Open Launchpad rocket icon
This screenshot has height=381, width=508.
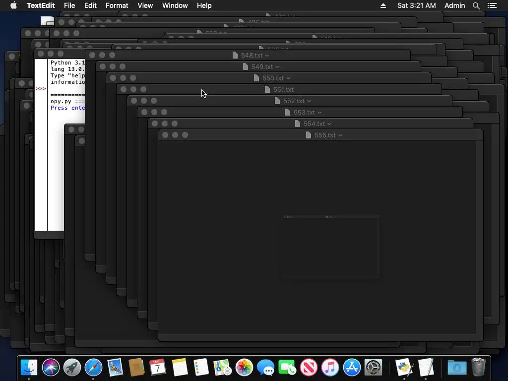pyautogui.click(x=72, y=368)
